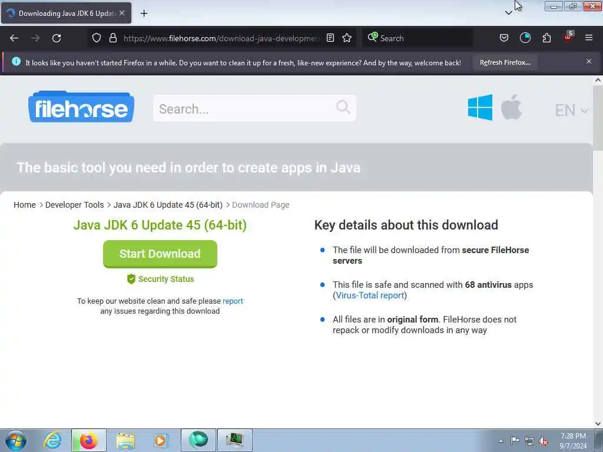Click 'Key details about this download' heading
This screenshot has height=452, width=603.
click(406, 225)
